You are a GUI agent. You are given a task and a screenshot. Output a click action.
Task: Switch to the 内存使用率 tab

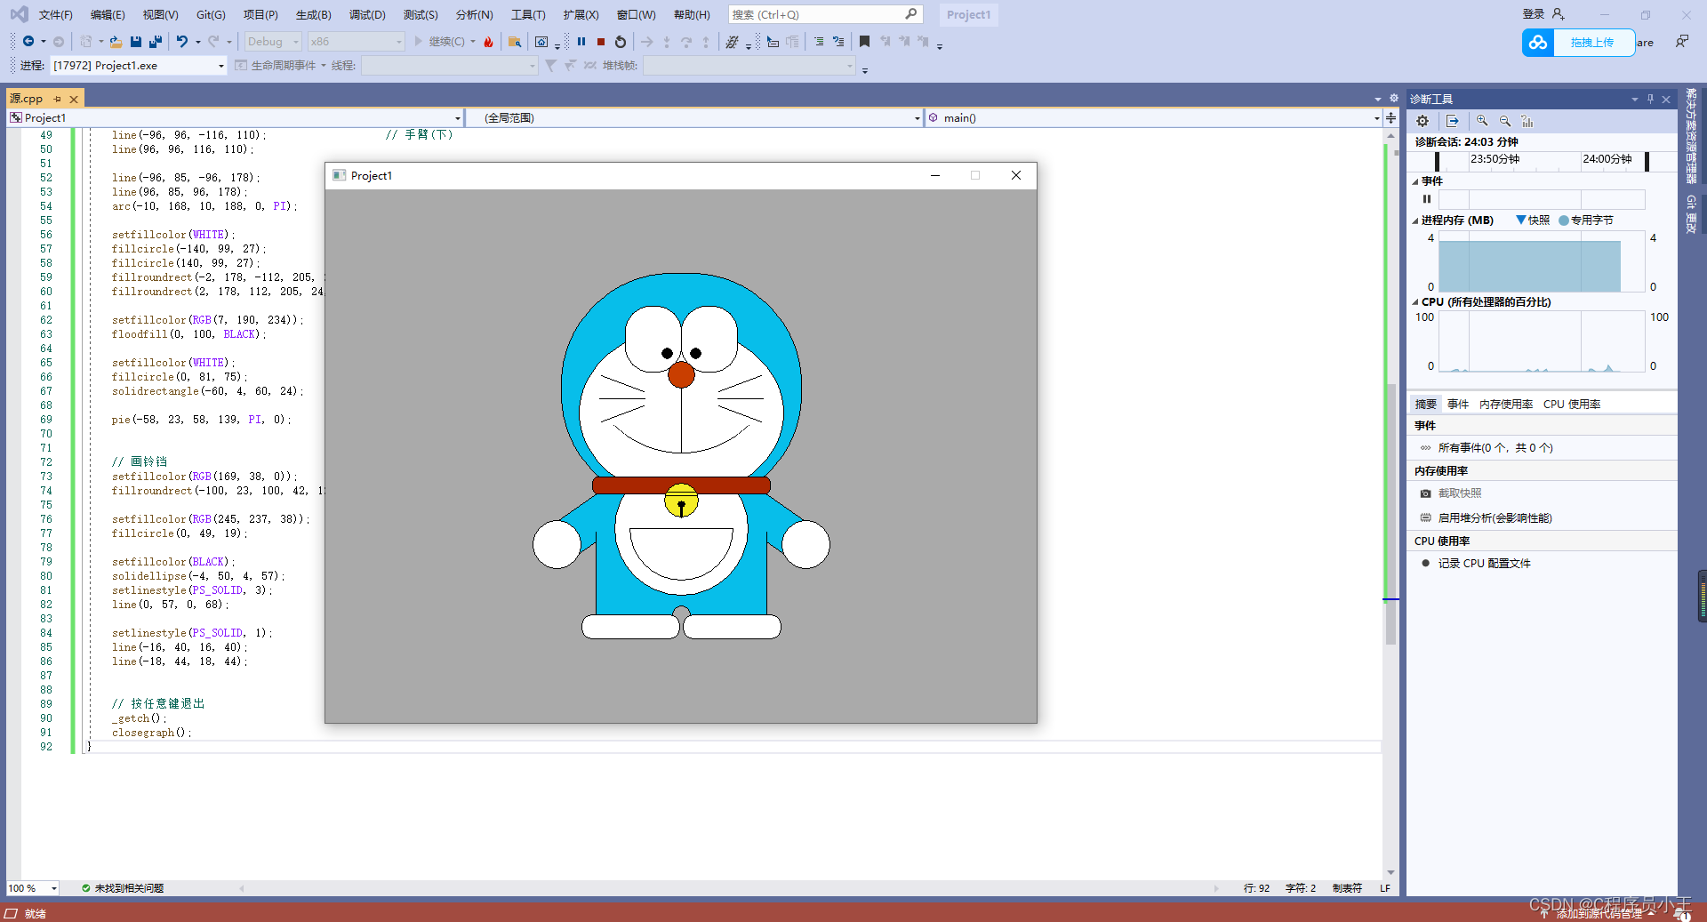point(1505,404)
